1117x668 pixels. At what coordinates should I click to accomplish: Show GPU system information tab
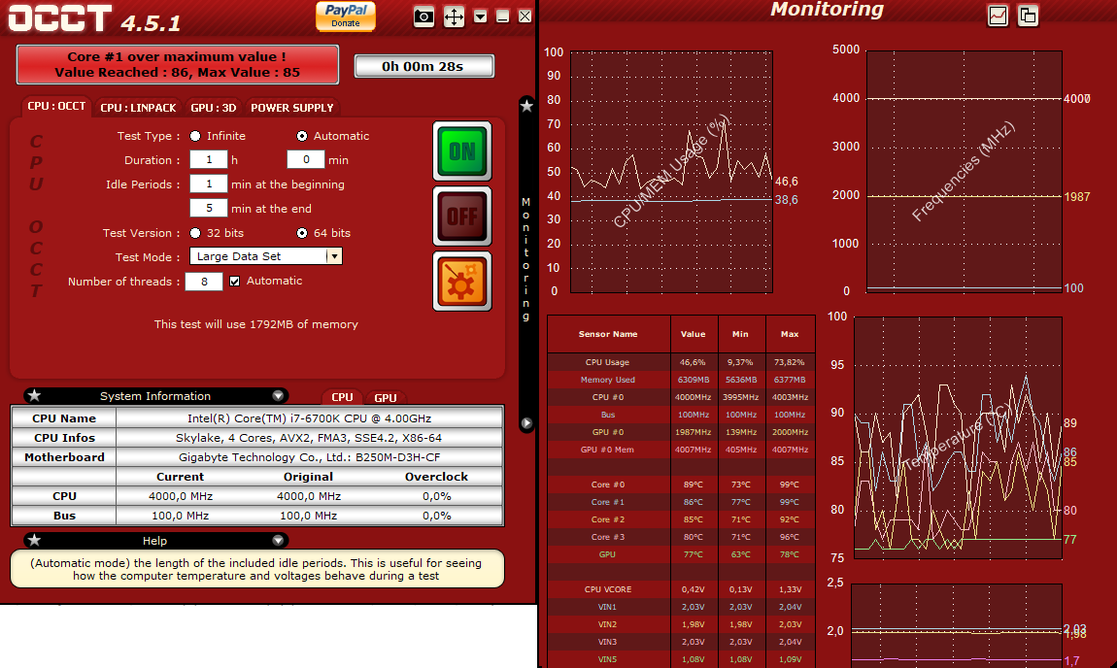click(x=386, y=397)
